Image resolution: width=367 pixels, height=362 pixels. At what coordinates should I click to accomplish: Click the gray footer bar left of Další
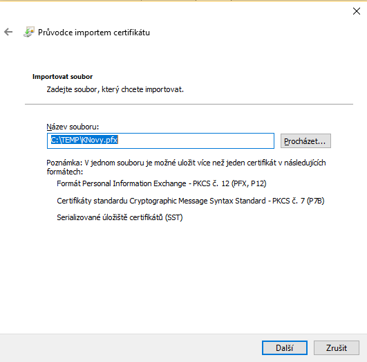(131, 348)
